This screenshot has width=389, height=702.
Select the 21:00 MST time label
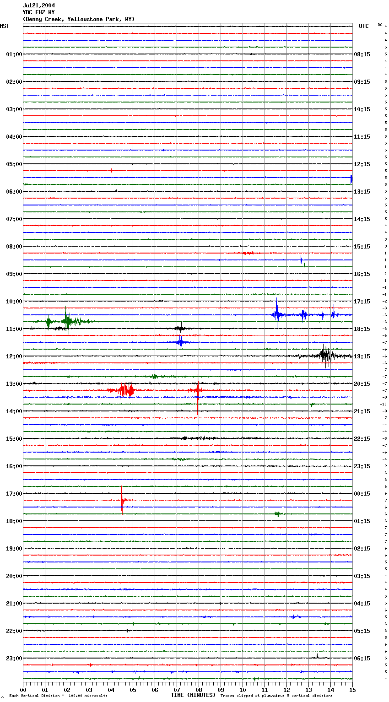[x=14, y=604]
